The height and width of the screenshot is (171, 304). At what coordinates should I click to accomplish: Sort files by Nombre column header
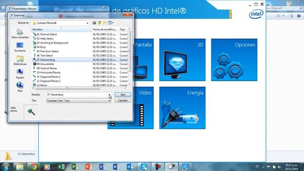pyautogui.click(x=61, y=29)
